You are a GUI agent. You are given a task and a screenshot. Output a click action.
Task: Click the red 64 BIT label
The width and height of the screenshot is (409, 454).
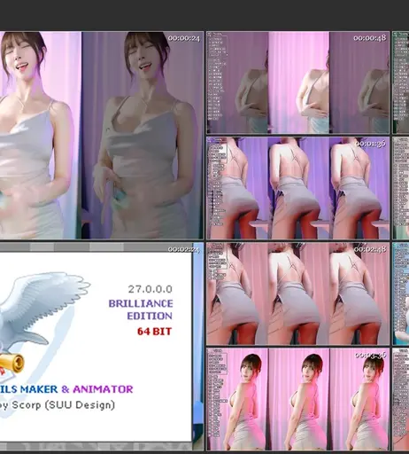(154, 332)
